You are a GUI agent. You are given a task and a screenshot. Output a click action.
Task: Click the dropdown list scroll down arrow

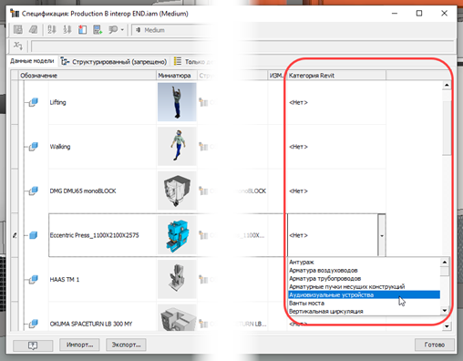445,311
